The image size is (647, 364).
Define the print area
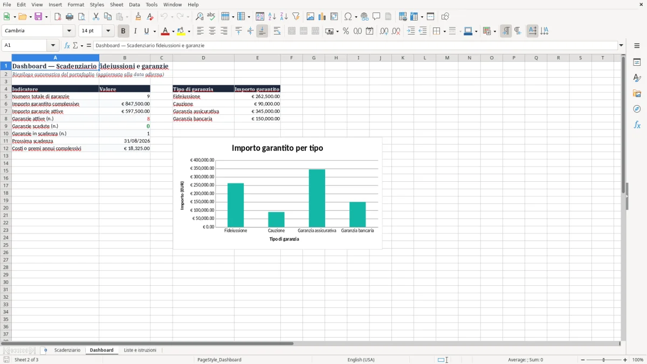click(x=403, y=17)
